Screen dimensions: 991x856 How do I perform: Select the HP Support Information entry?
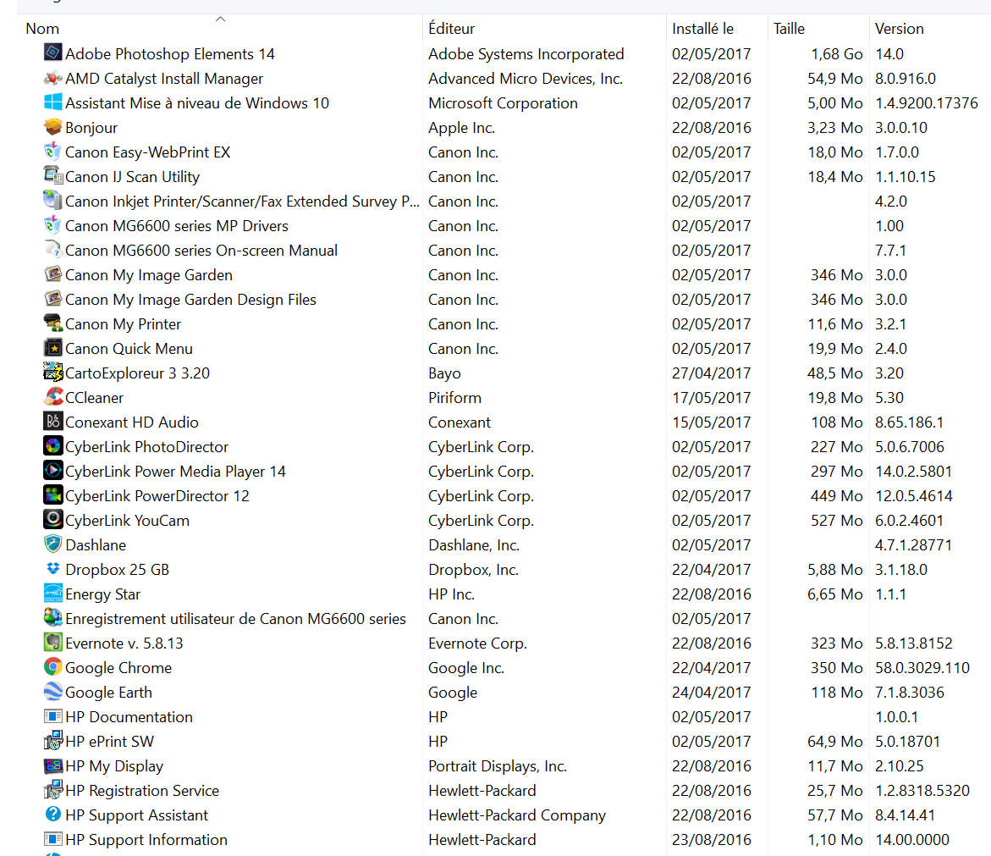click(x=146, y=840)
